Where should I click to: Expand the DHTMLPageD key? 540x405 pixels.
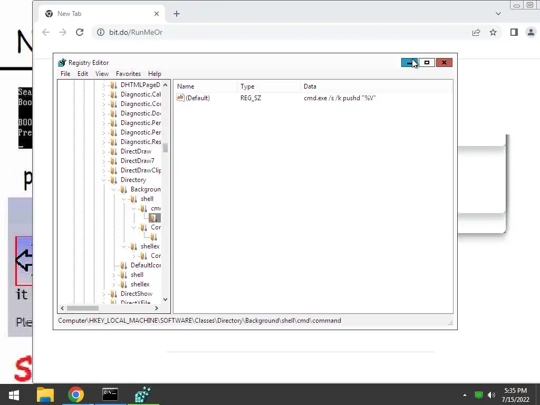(x=104, y=85)
